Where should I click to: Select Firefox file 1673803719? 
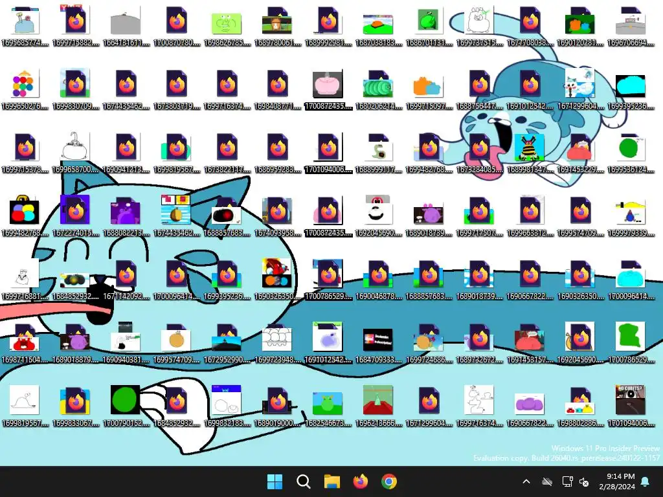tap(177, 89)
